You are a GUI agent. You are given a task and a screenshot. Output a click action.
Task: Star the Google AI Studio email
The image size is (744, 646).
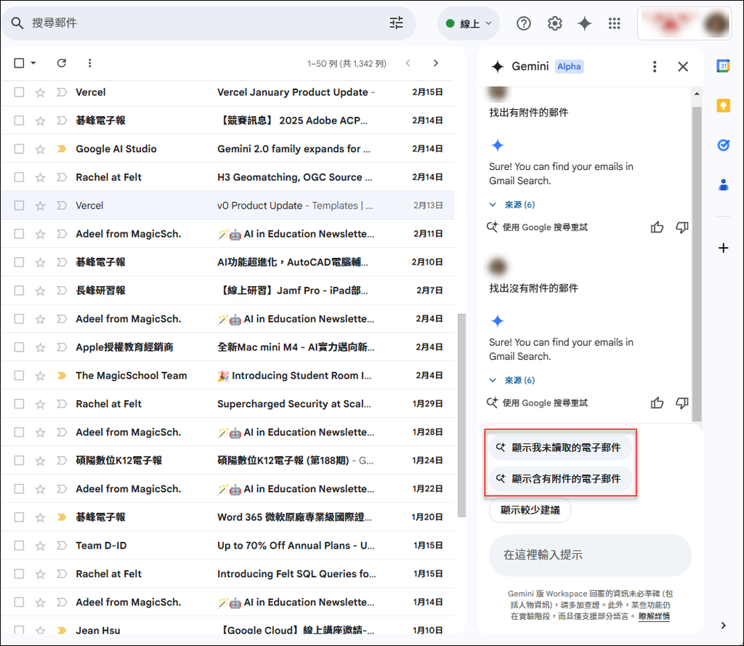[41, 149]
